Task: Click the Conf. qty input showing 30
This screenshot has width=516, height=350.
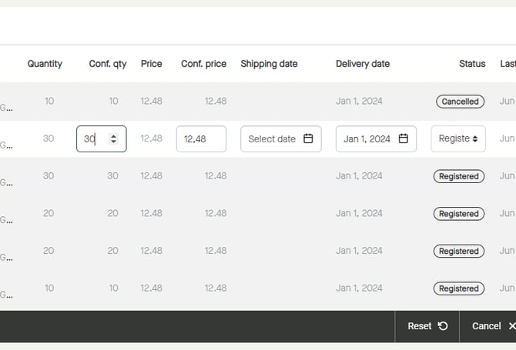Action: [92, 139]
